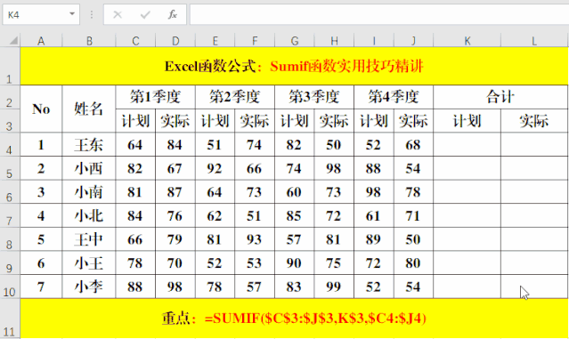Click 小李's Q3 actual value 99
The width and height of the screenshot is (569, 339).
[x=334, y=287]
